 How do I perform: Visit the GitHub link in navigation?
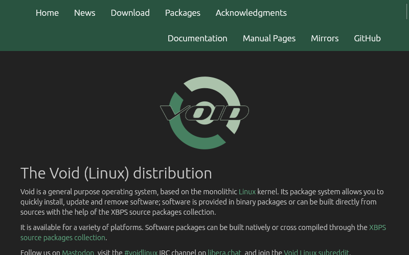367,38
